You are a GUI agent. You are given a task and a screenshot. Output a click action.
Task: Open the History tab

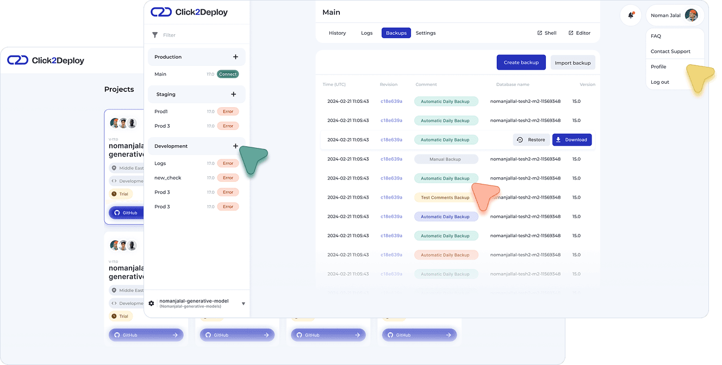tap(337, 33)
